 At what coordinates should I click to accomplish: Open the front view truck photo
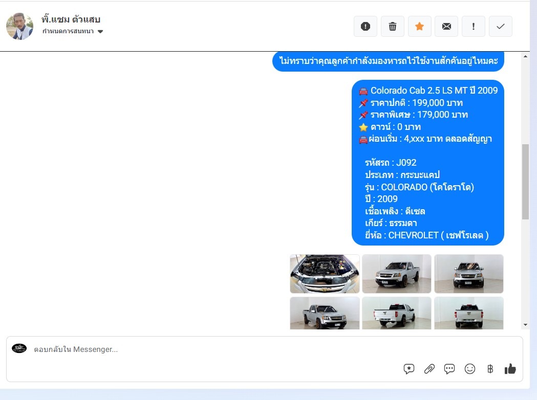click(469, 274)
